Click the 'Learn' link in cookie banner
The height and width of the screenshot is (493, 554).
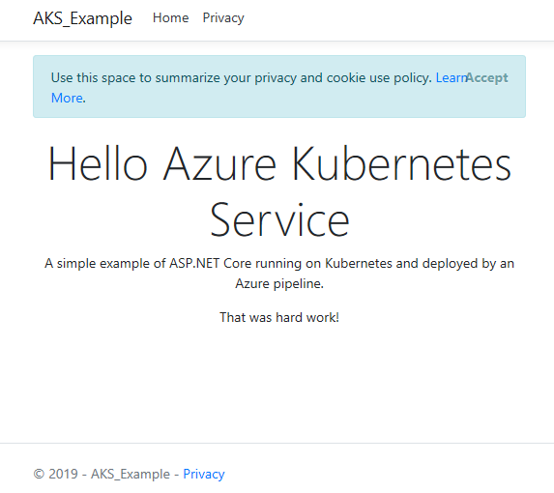452,77
